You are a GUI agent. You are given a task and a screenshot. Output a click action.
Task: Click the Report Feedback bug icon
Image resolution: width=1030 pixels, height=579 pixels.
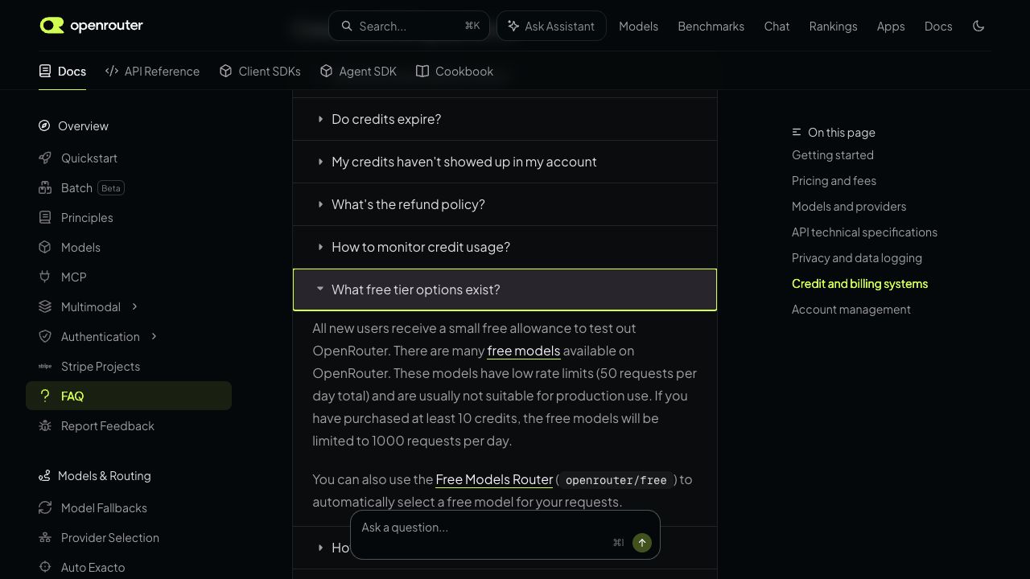coord(45,426)
